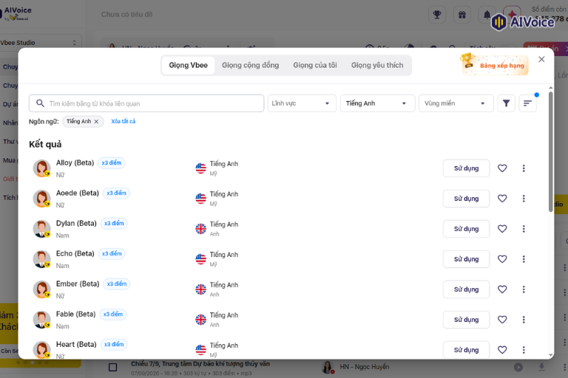The image size is (568, 378).
Task: Tick the checkbox beside Chiều 7/9 project
Action: pyautogui.click(x=112, y=368)
